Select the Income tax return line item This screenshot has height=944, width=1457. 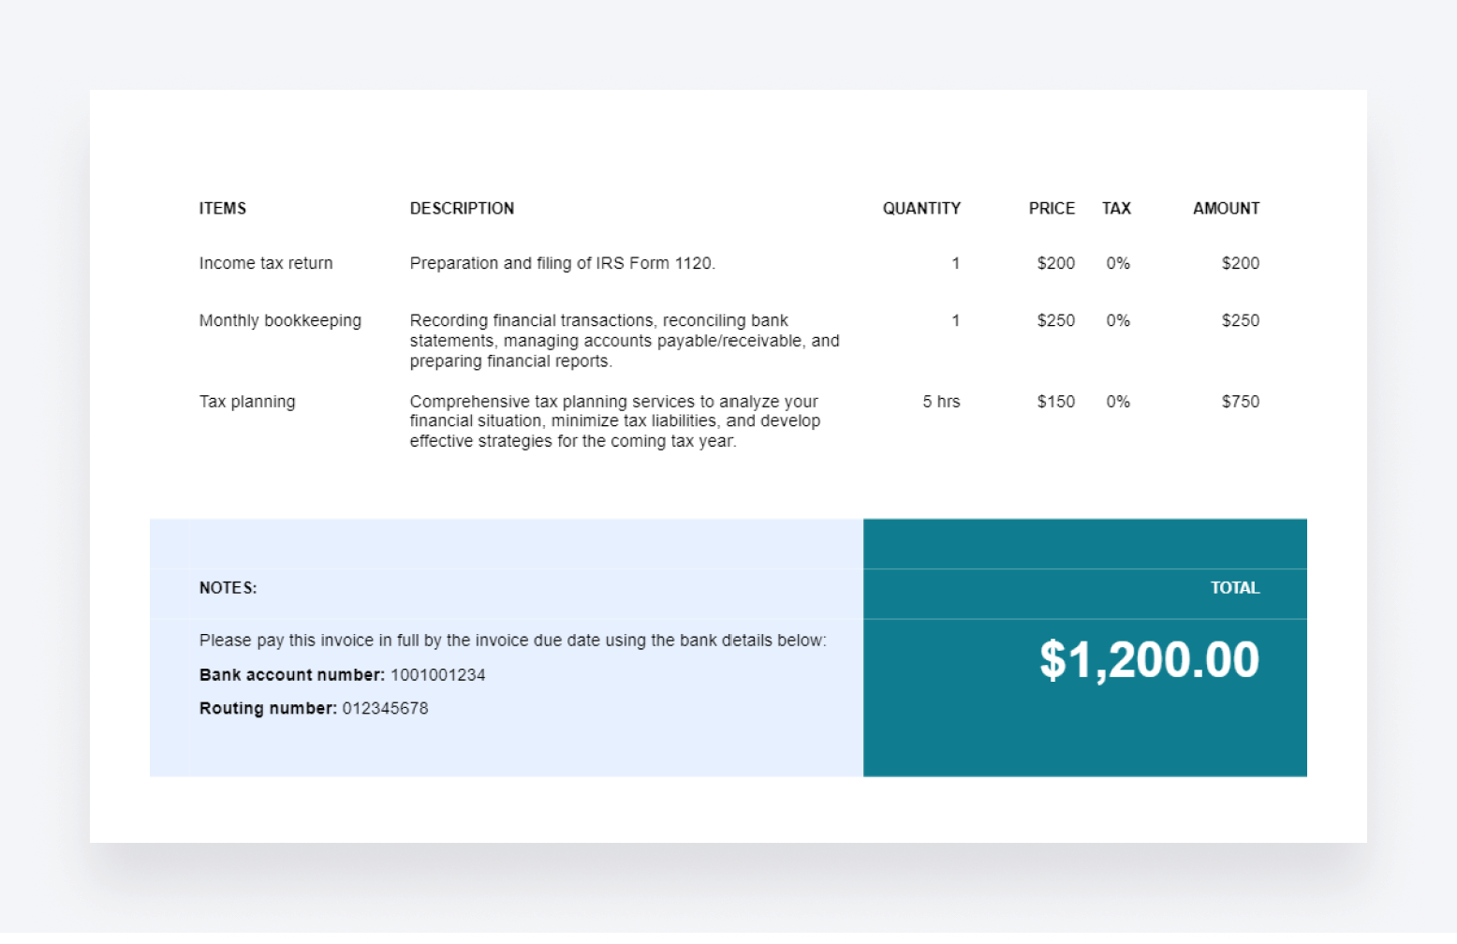pyautogui.click(x=265, y=263)
